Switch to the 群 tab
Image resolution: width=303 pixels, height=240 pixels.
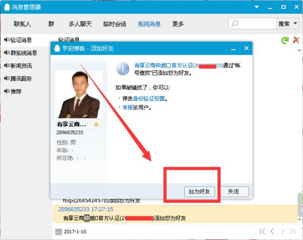[51, 24]
